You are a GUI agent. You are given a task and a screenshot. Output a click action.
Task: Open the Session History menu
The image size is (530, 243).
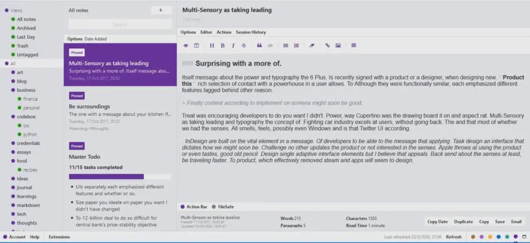click(x=251, y=32)
